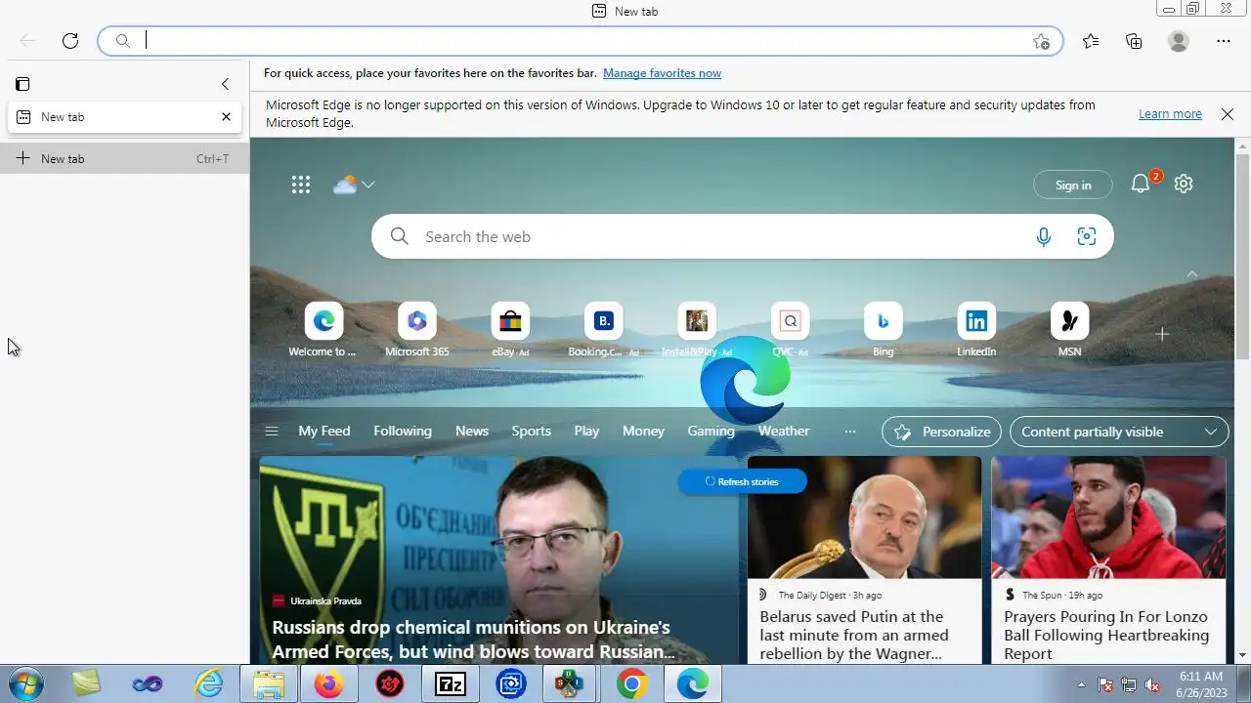Launch Internet Explorer from the taskbar
The image size is (1251, 703).
(208, 684)
